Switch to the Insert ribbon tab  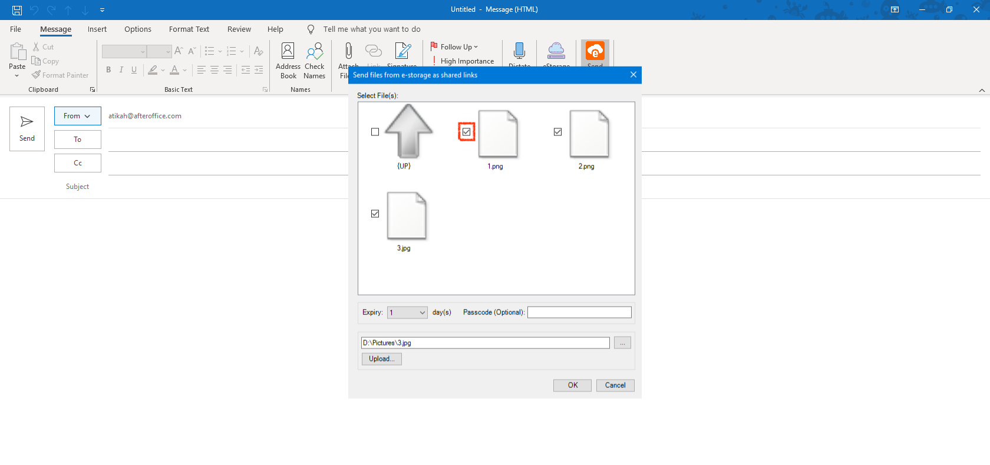97,29
